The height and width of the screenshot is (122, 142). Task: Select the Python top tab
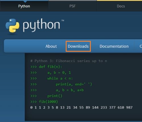pos(24,6)
